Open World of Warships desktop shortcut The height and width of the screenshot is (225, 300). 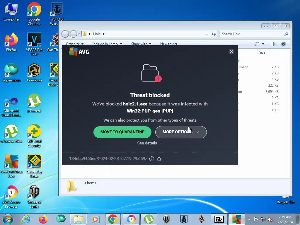[x=57, y=14]
